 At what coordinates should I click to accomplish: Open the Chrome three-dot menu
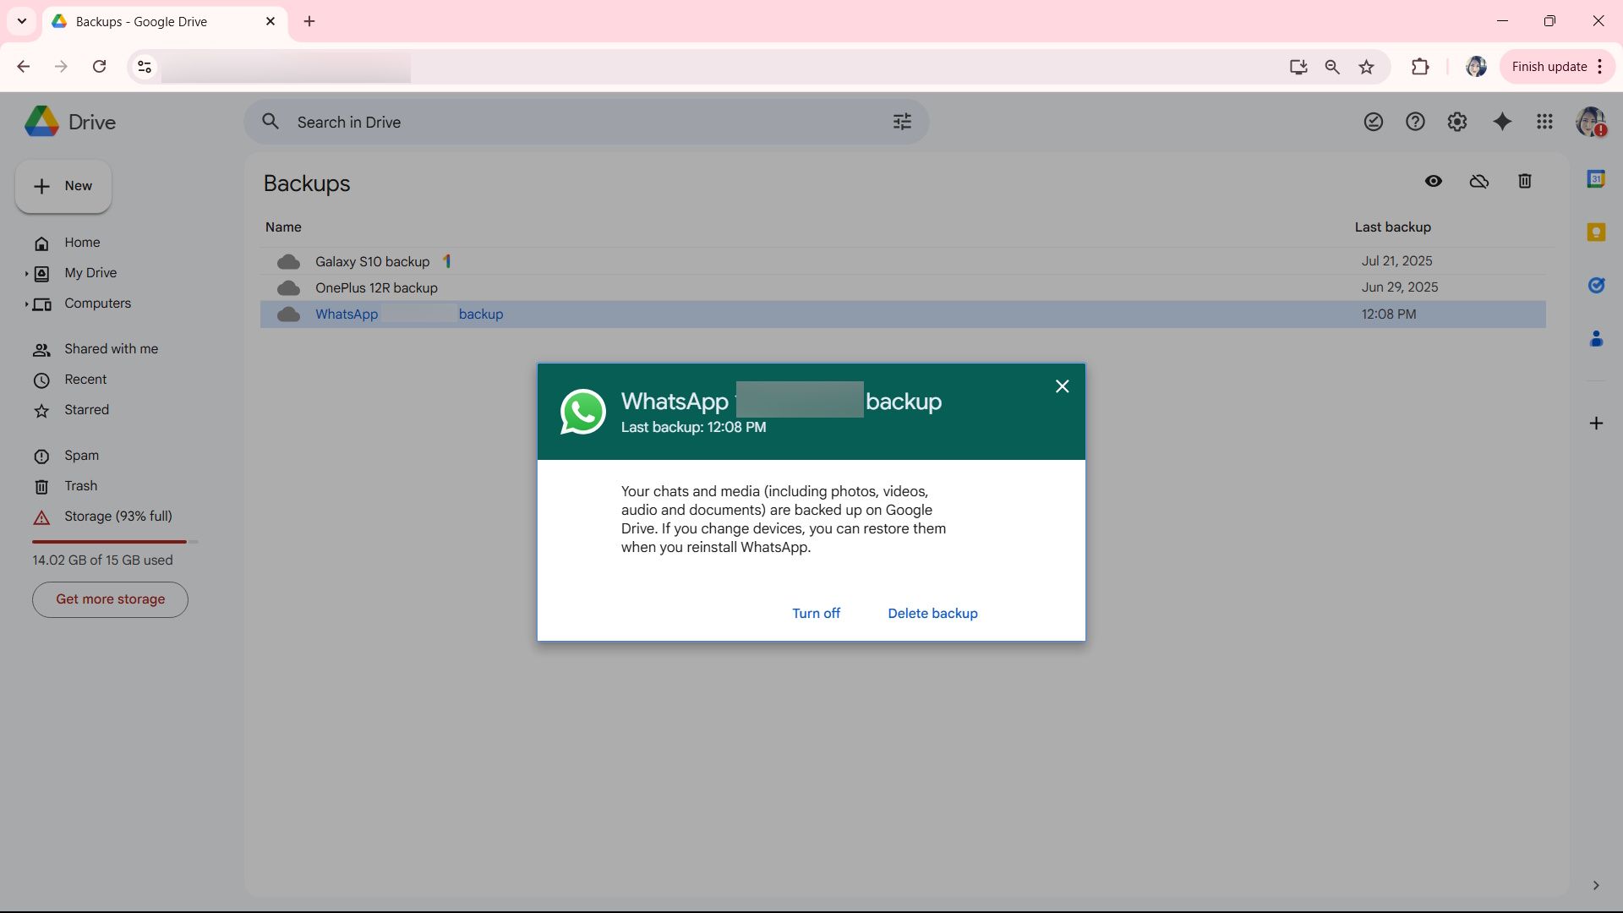1600,66
